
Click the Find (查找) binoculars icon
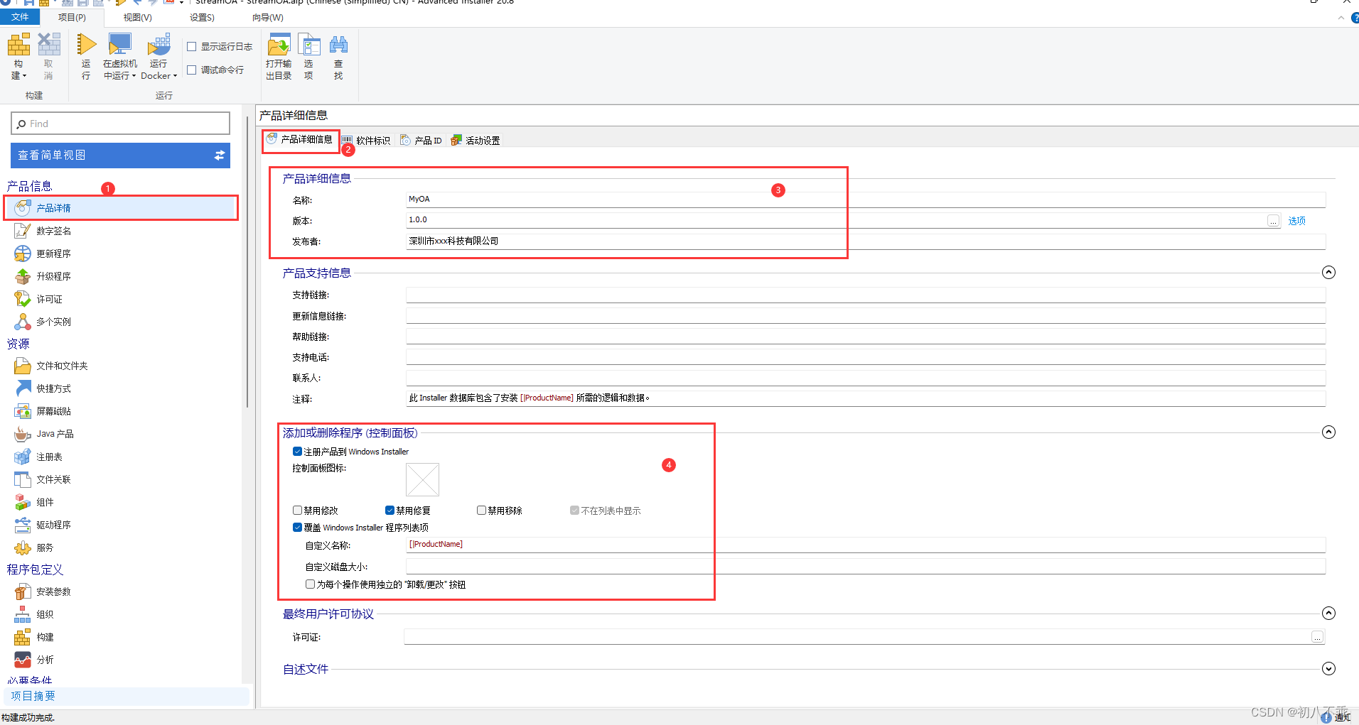338,45
